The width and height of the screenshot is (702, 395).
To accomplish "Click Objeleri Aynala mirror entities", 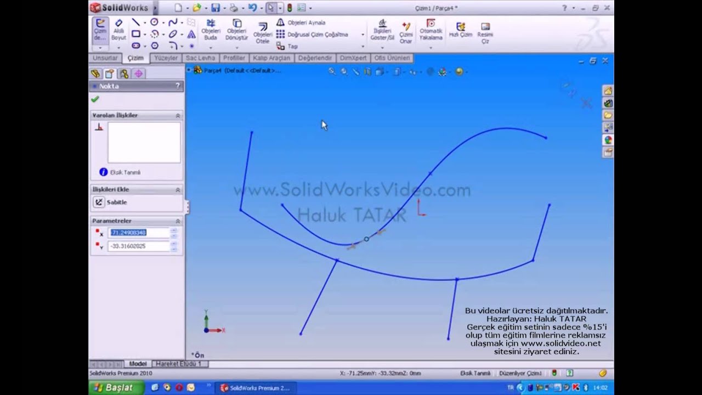I will 301,22.
